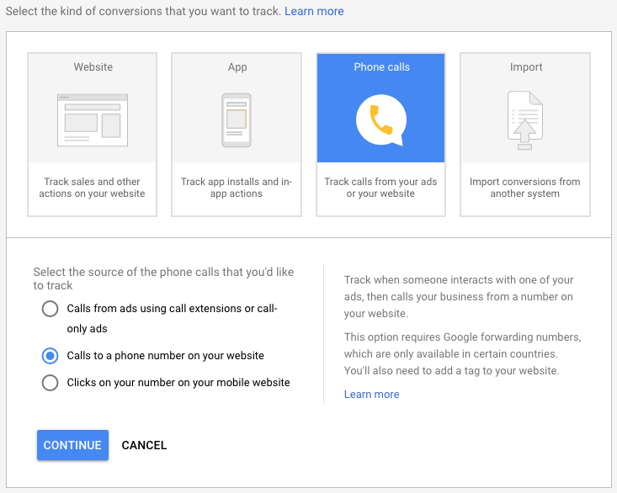Select the Import card title
The image size is (617, 493).
coord(525,67)
